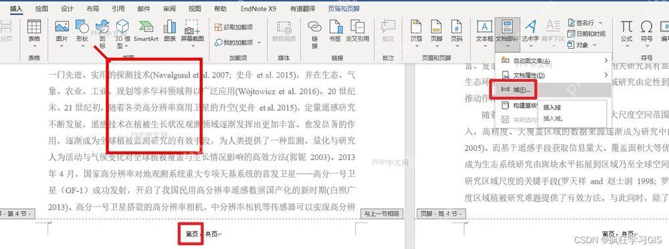This screenshot has height=249, width=669.
Task: Expand the 自动图文集 submenu arrow
Action: click(606, 61)
